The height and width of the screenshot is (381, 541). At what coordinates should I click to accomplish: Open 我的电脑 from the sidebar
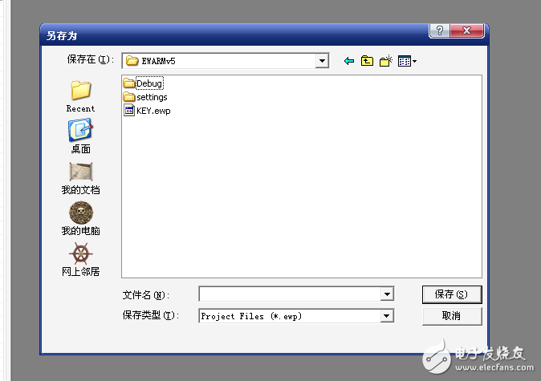[x=80, y=217]
